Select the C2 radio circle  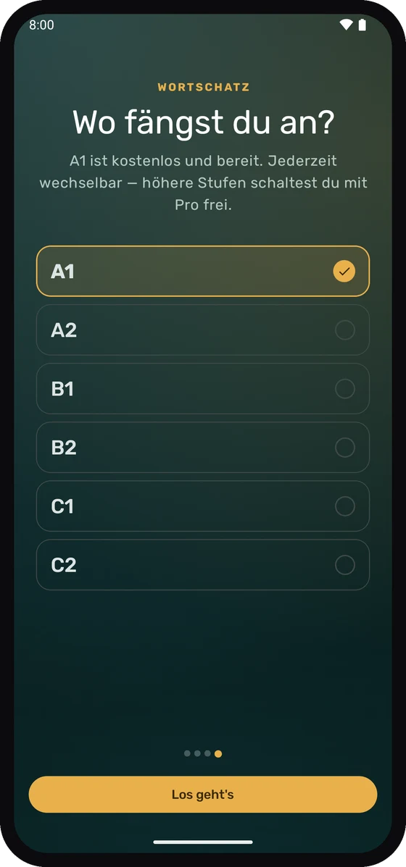tap(345, 565)
